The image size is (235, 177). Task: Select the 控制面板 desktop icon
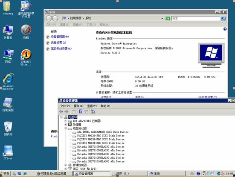(x=8, y=105)
